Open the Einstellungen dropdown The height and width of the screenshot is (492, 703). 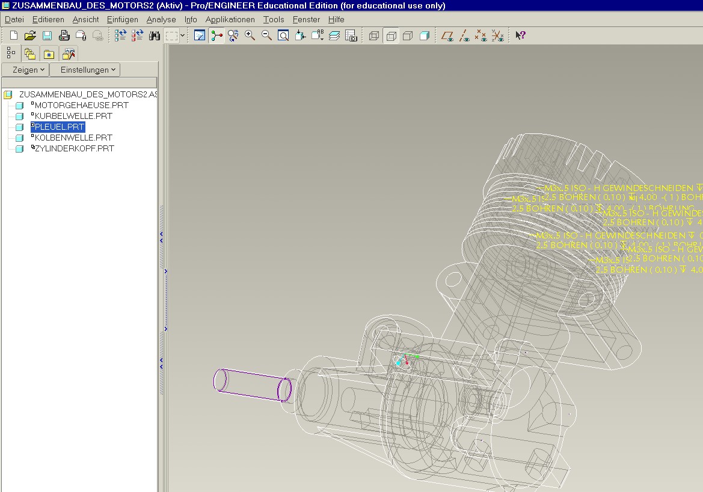tap(85, 70)
